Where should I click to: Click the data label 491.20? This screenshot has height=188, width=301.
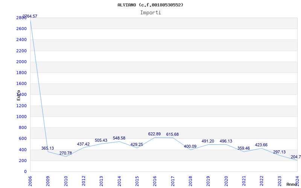click(208, 141)
